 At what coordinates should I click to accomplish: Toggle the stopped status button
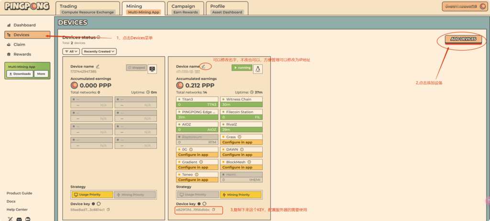click(x=136, y=68)
